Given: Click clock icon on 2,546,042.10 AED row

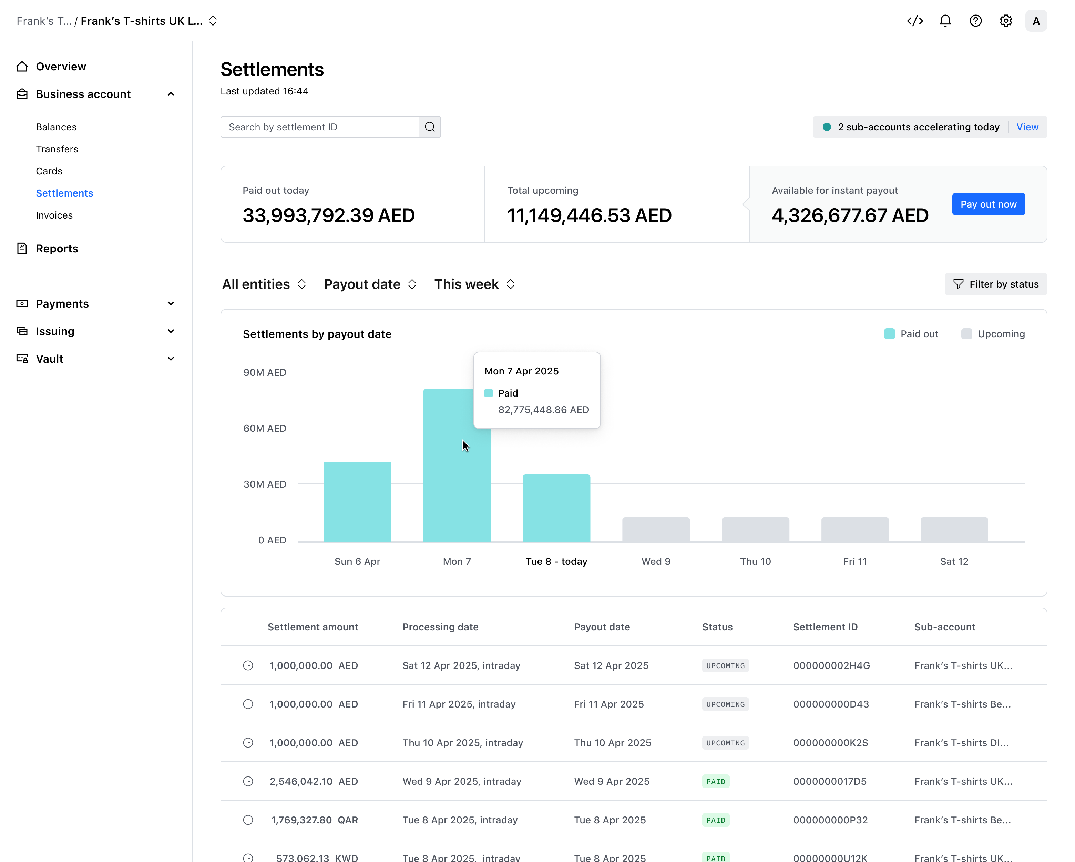Looking at the screenshot, I should pyautogui.click(x=248, y=782).
